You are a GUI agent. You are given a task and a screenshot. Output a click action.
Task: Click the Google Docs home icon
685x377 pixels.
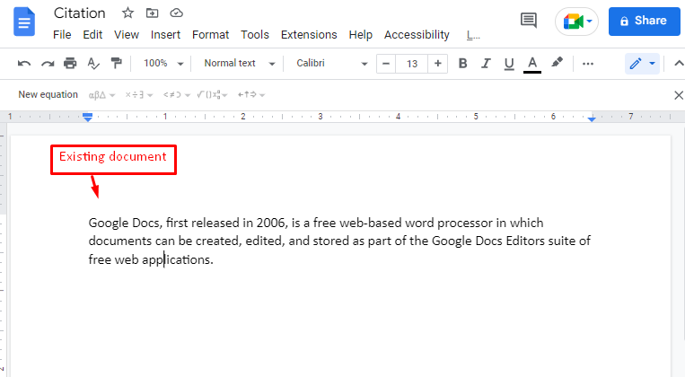(x=24, y=22)
